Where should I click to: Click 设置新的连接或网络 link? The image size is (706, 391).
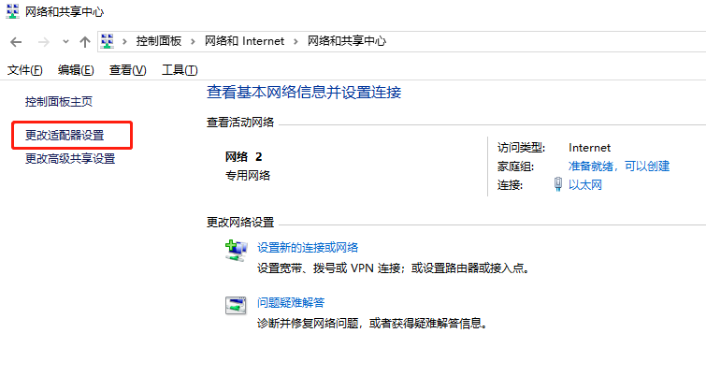coord(308,247)
